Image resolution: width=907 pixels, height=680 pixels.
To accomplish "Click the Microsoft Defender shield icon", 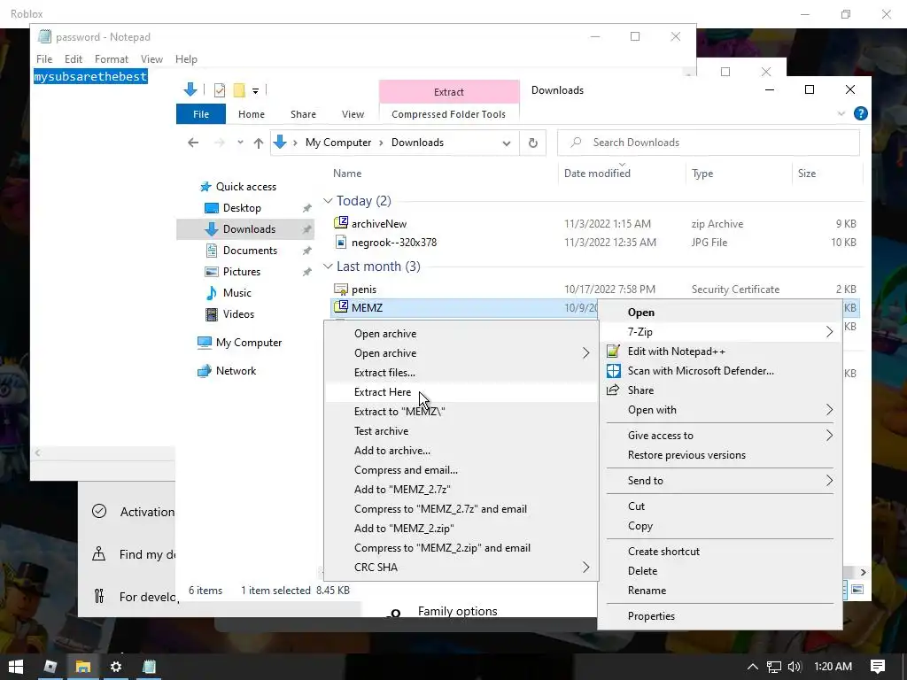I will click(613, 371).
